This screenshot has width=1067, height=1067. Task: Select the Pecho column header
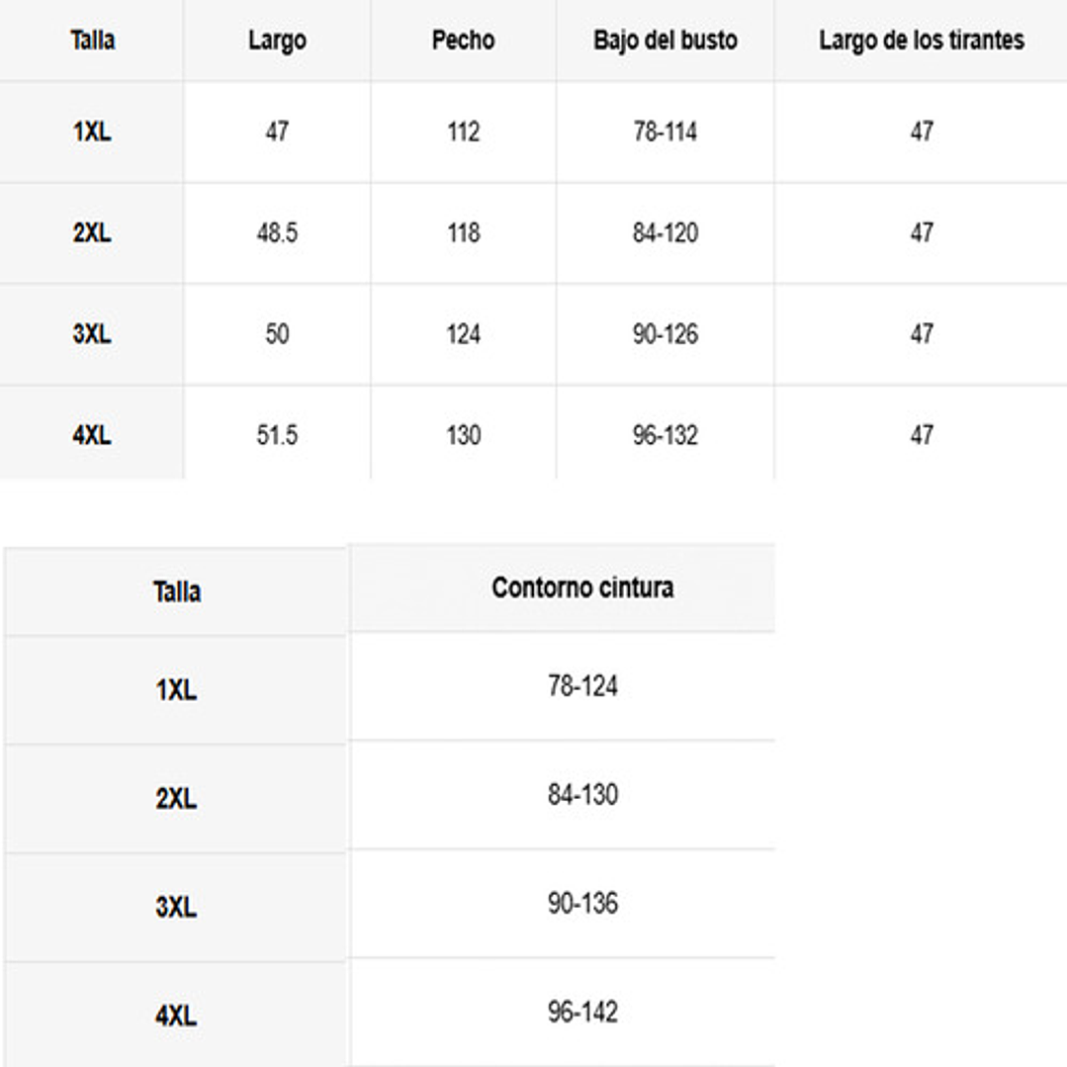click(x=463, y=42)
